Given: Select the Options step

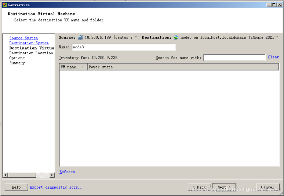Looking at the screenshot, I should click(17, 58).
